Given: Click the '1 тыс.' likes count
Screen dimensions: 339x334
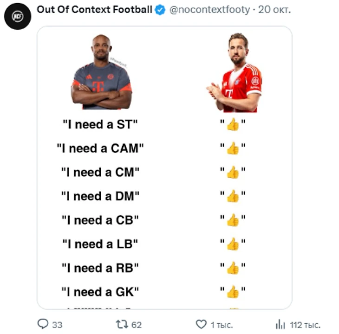Looking at the screenshot, I should click(222, 325).
